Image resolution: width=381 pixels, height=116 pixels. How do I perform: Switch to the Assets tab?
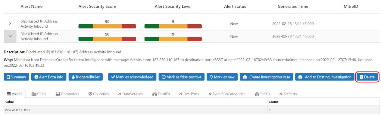click(x=15, y=94)
